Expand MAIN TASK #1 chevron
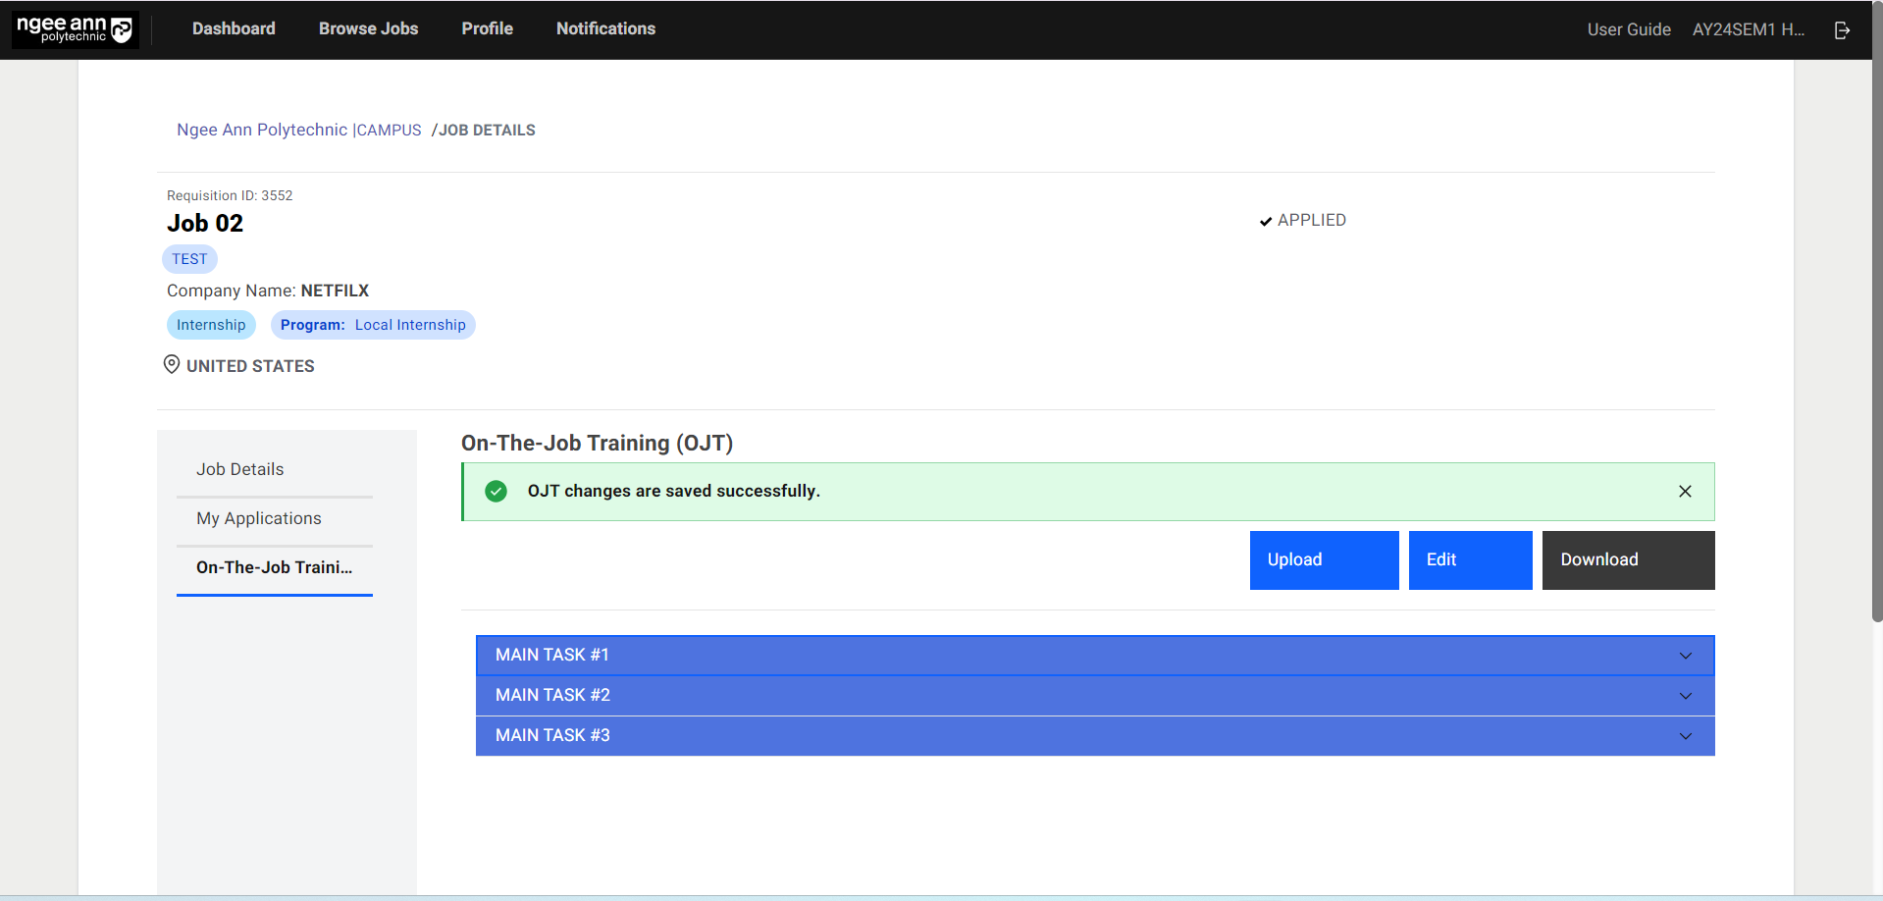 click(x=1685, y=656)
